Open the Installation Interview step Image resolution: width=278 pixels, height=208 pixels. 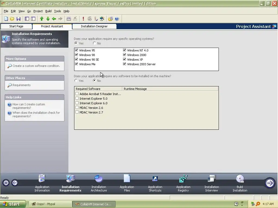[x=211, y=183]
